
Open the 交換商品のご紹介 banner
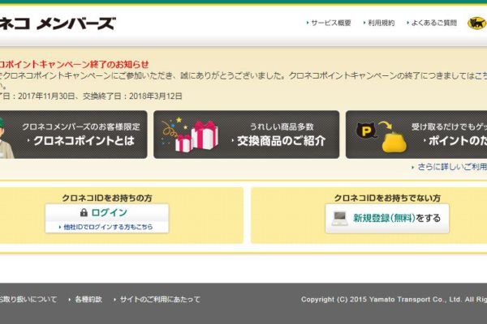click(246, 134)
